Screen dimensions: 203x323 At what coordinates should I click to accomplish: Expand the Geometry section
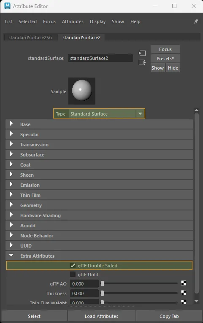click(x=99, y=205)
